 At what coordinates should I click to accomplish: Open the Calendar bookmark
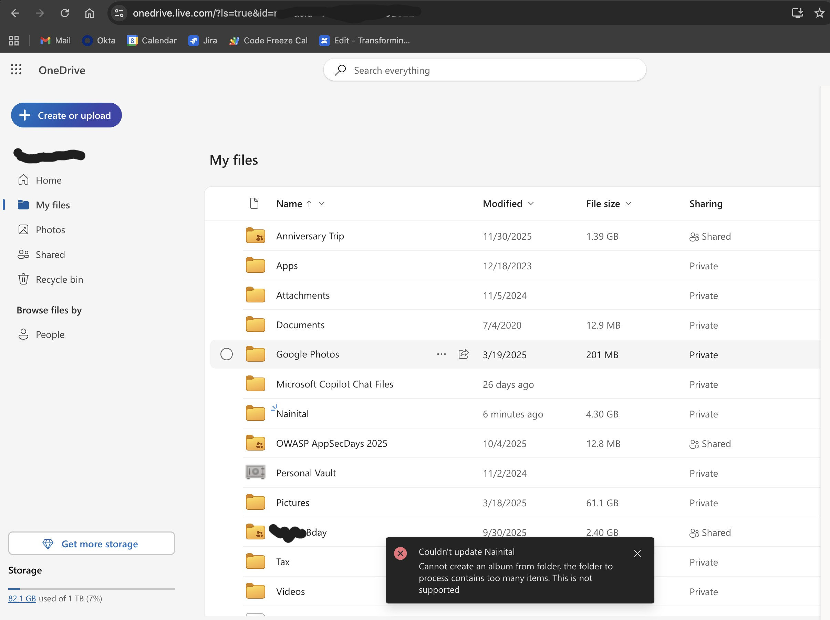152,41
